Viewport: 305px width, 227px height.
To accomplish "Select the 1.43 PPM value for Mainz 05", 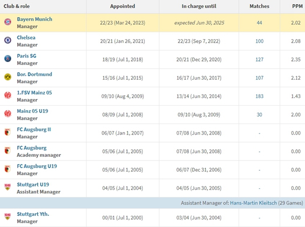I will 296,96.
